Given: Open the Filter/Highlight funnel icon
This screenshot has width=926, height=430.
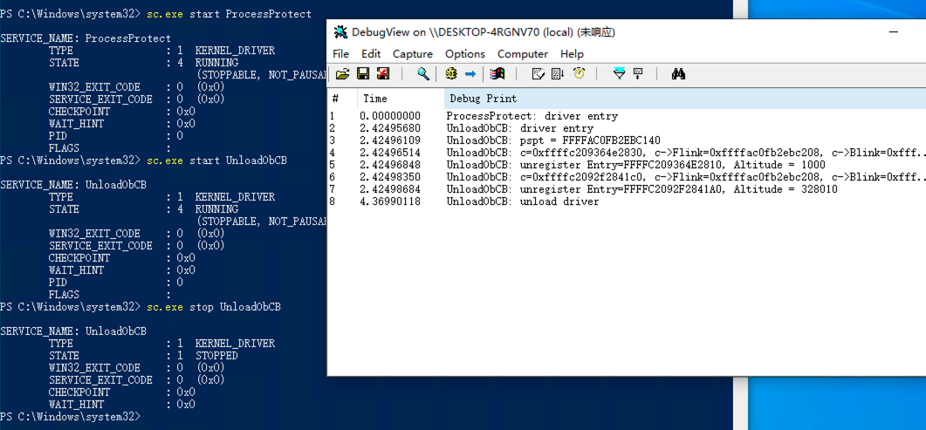Looking at the screenshot, I should pos(619,74).
